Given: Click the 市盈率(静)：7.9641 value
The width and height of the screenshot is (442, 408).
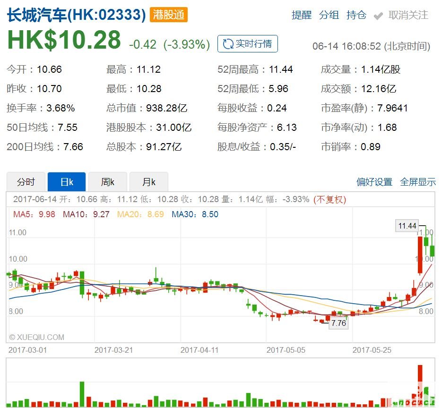Looking at the screenshot, I should click(x=364, y=108).
